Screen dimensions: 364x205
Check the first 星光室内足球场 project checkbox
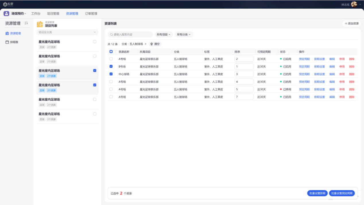(95, 42)
